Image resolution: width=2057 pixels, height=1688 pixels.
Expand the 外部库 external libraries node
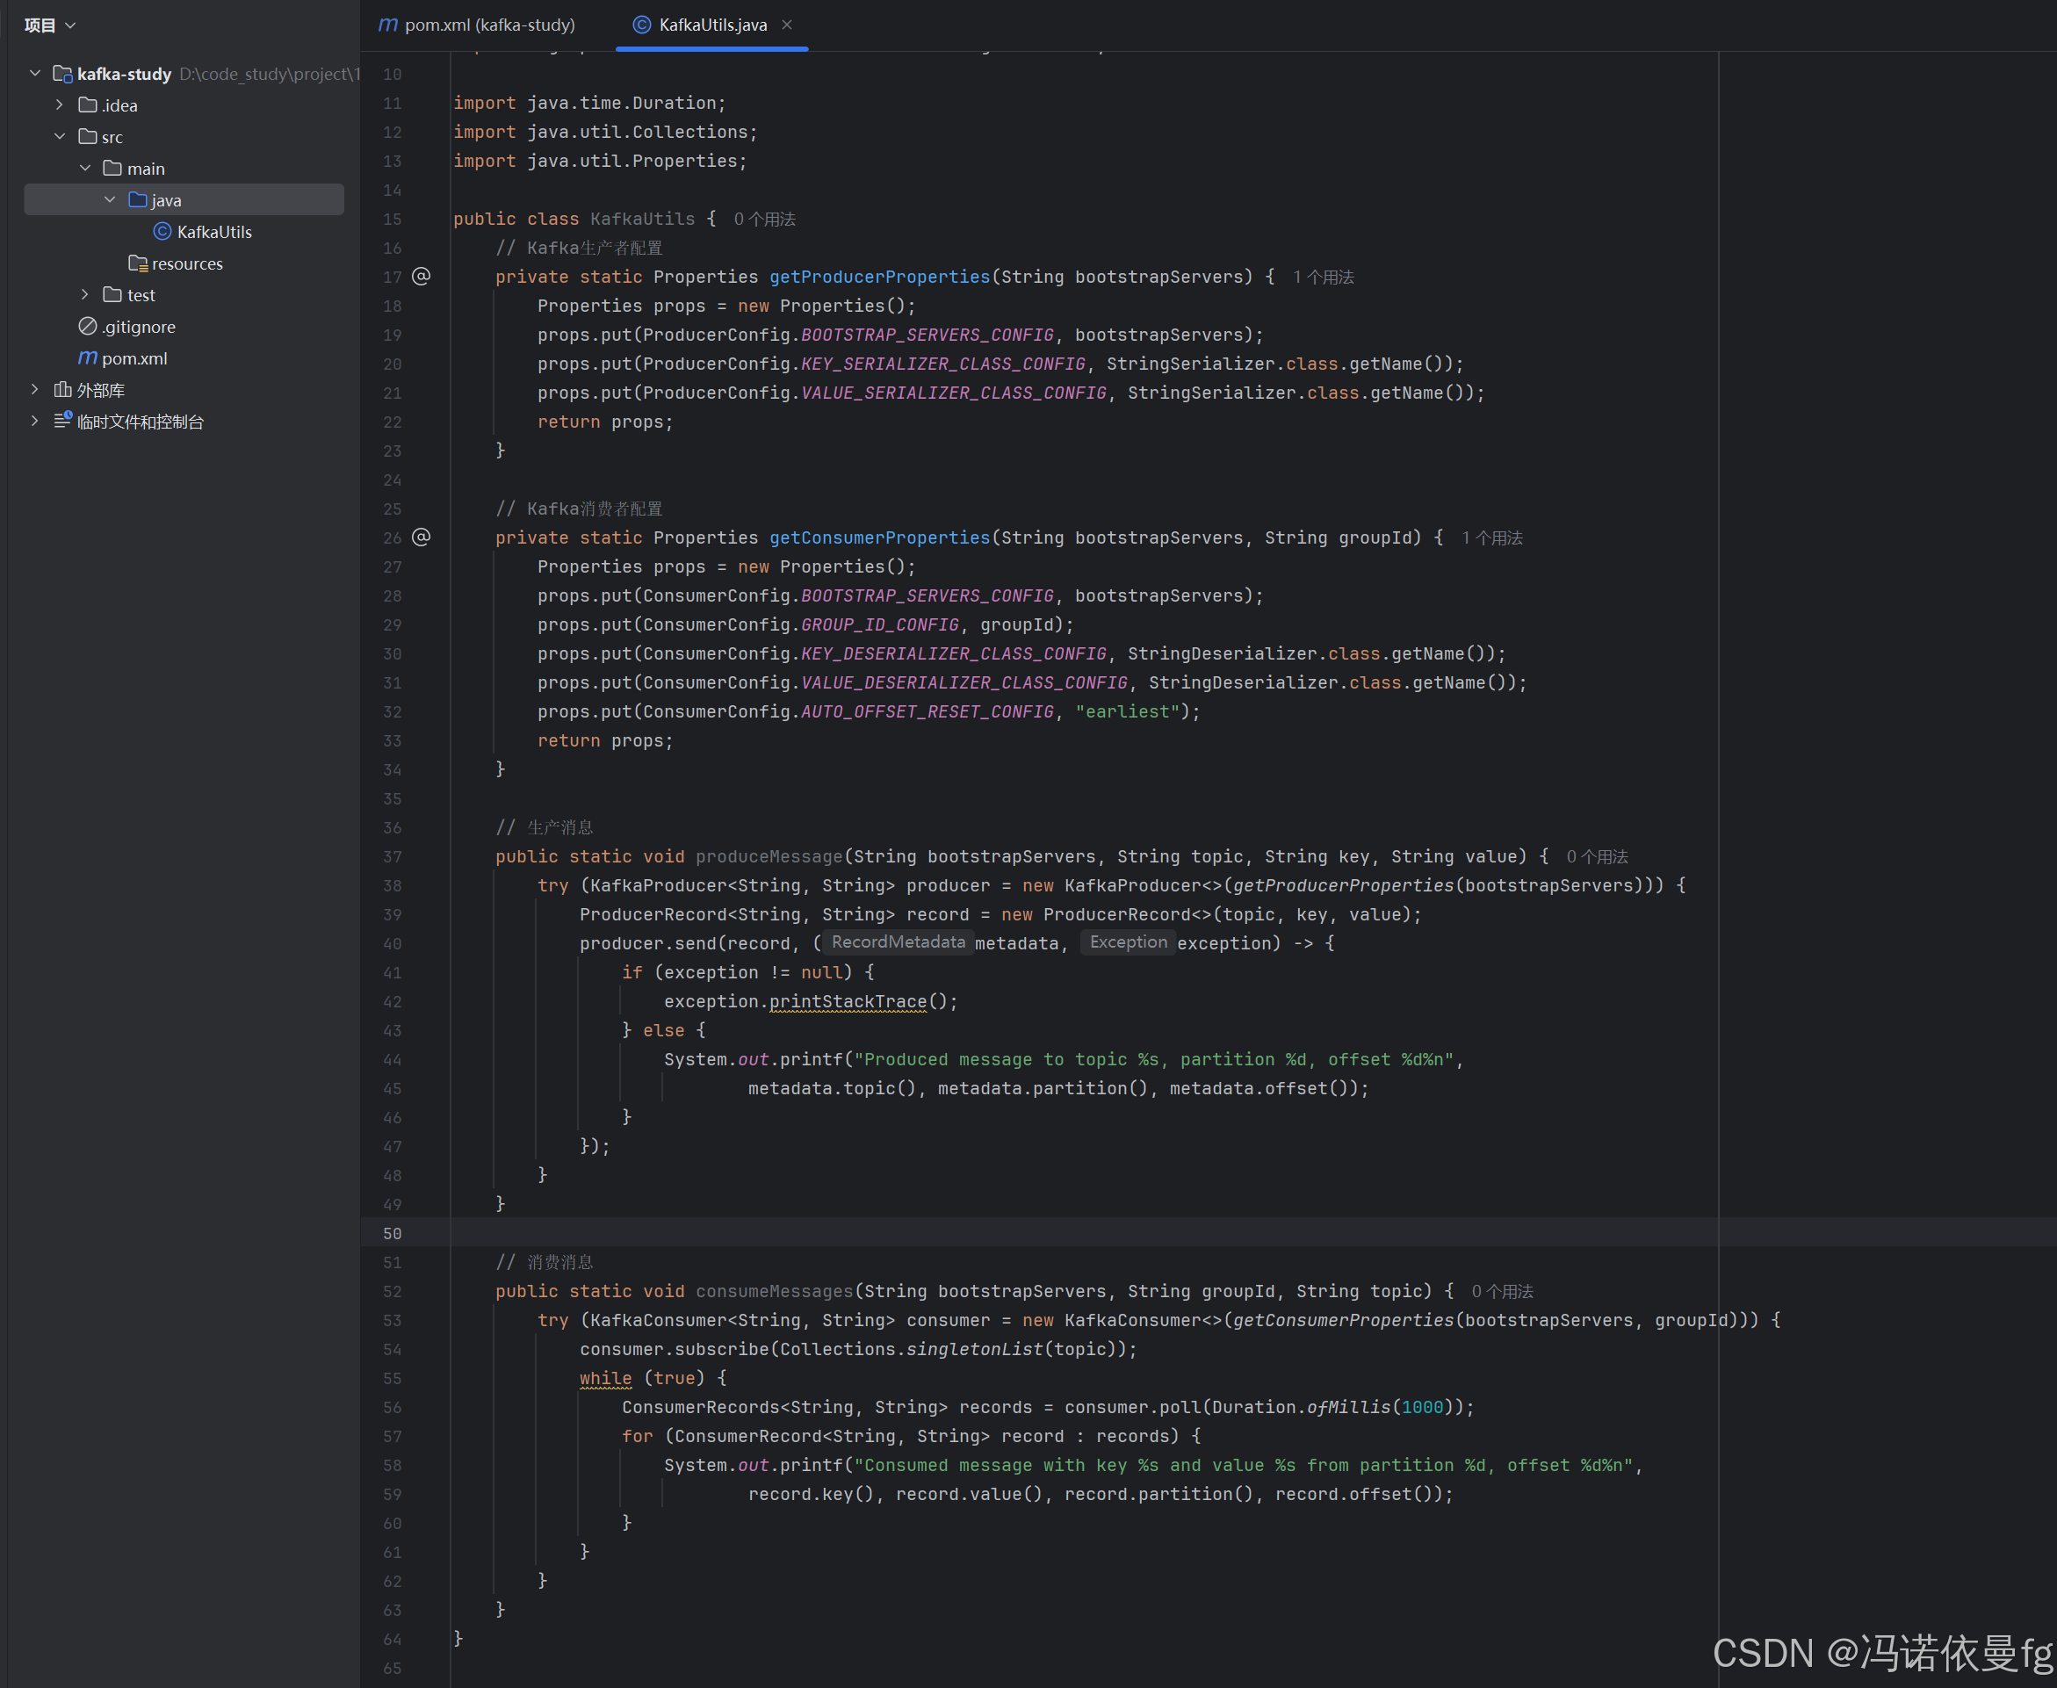point(35,390)
